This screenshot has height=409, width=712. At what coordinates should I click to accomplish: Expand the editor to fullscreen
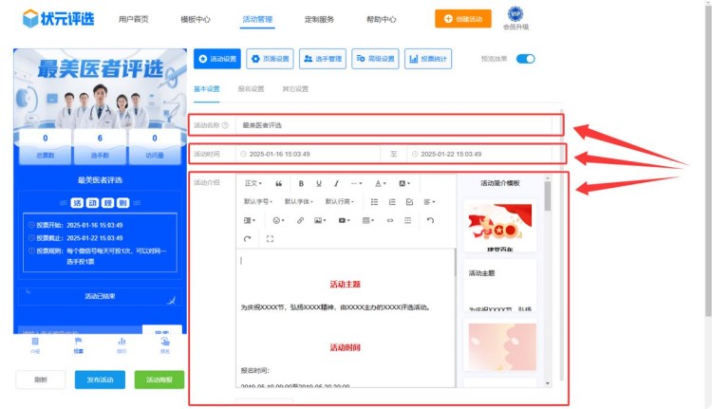[271, 238]
